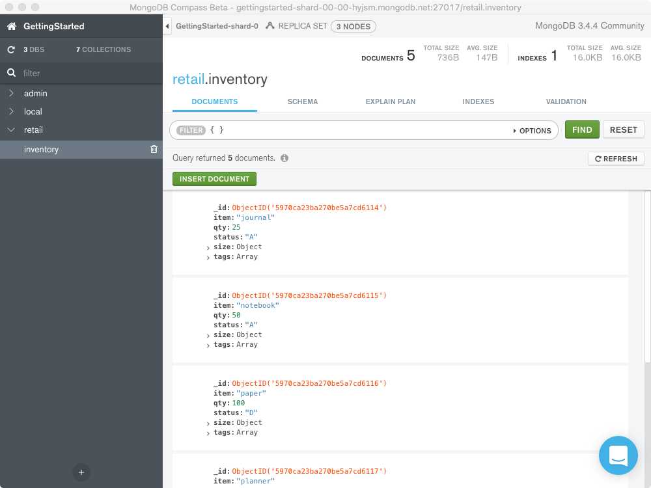651x488 pixels.
Task: Refresh the documents list with REFRESH
Action: pos(615,158)
